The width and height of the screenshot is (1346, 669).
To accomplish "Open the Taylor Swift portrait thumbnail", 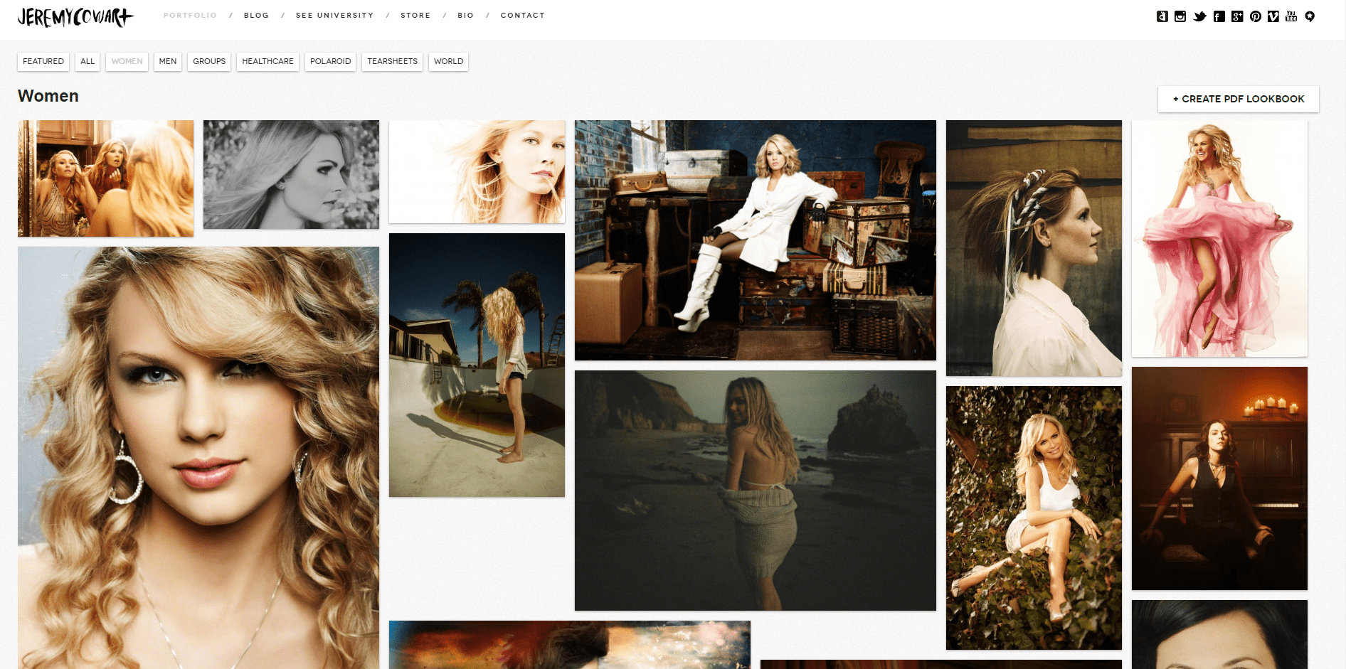I will click(198, 455).
